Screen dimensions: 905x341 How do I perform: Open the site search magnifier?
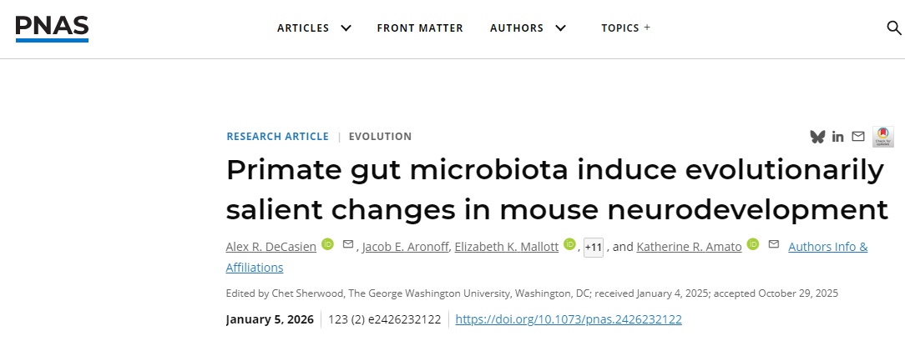[x=893, y=28]
